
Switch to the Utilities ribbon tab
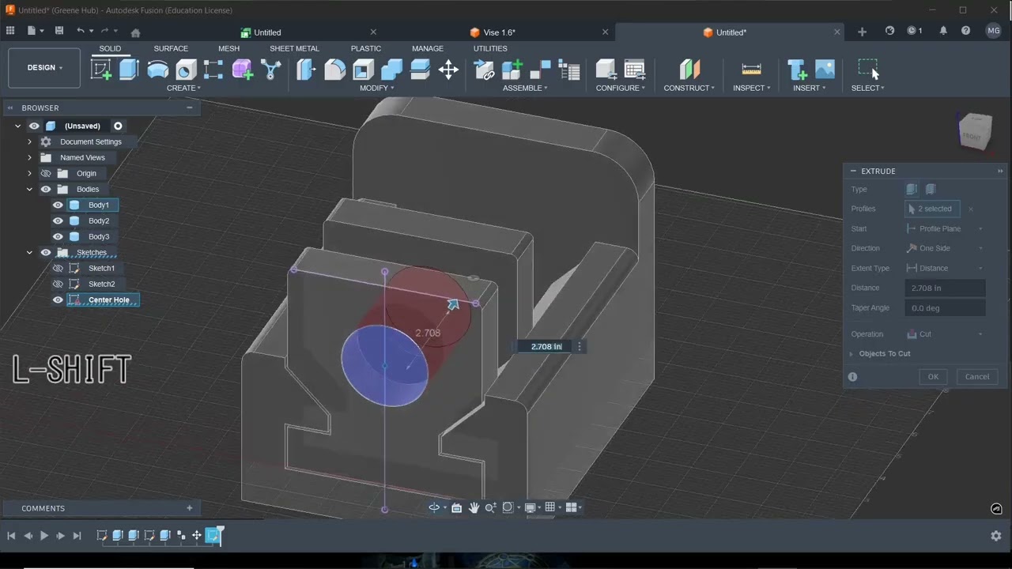point(490,48)
